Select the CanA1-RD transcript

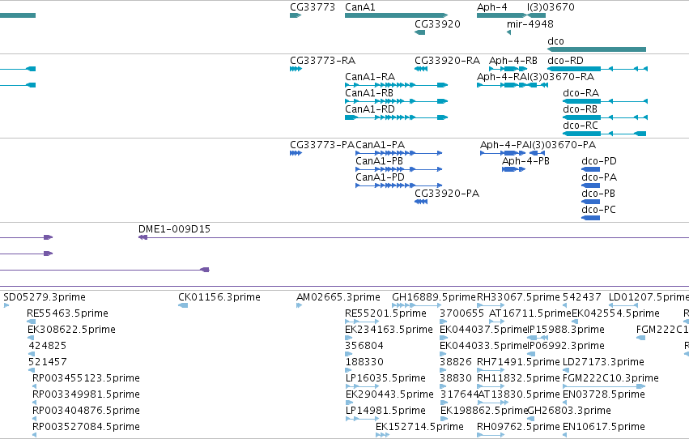(x=397, y=117)
